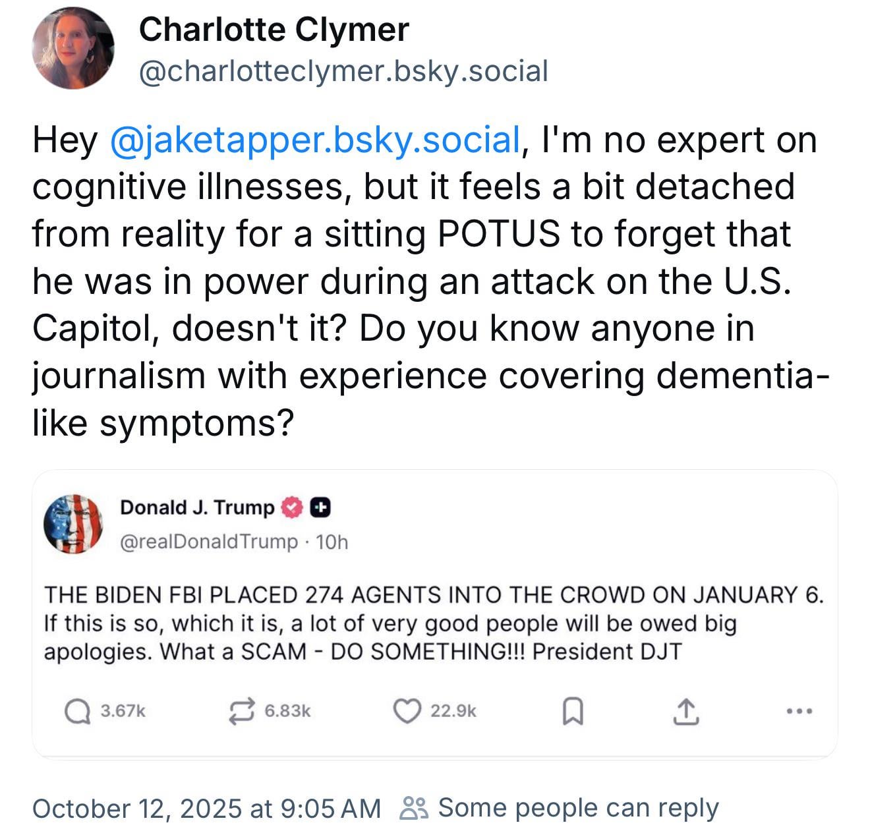Open the three-dot more options menu
The width and height of the screenshot is (870, 831).
pyautogui.click(x=799, y=711)
